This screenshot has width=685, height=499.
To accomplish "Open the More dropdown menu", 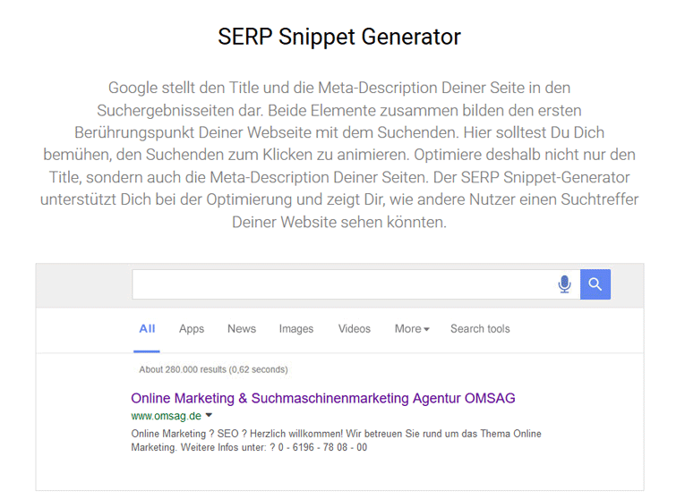I will [x=412, y=329].
